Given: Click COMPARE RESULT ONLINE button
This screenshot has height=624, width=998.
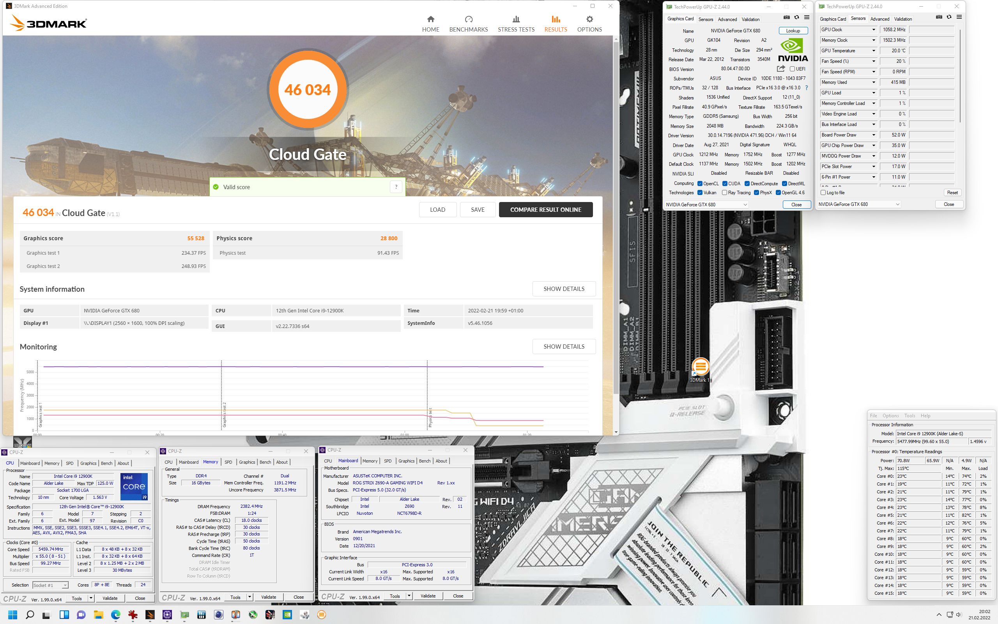Looking at the screenshot, I should tap(546, 210).
